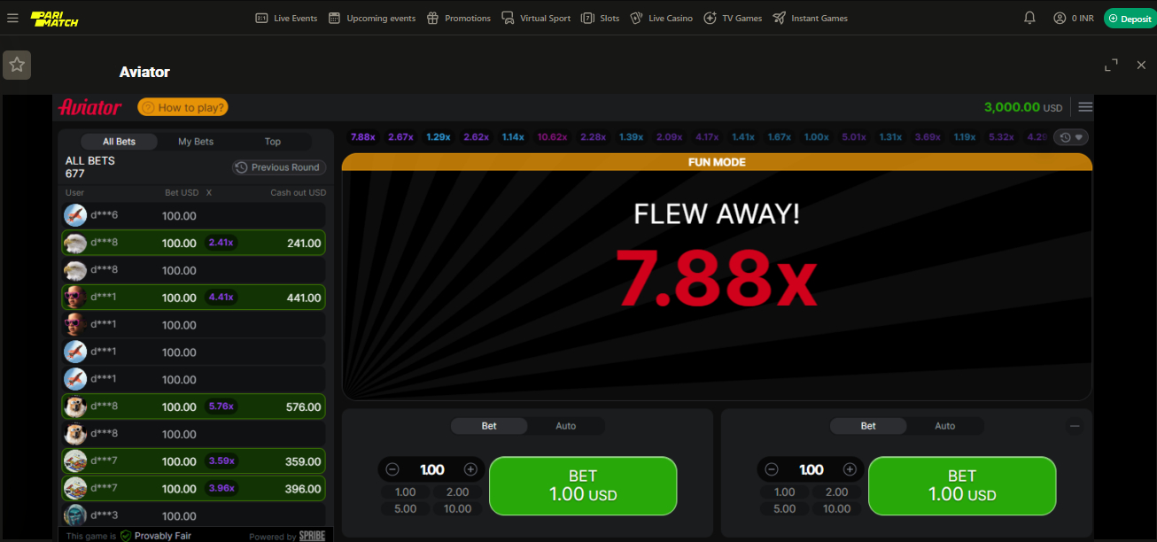Open Promotions page
The image size is (1157, 542).
click(458, 18)
